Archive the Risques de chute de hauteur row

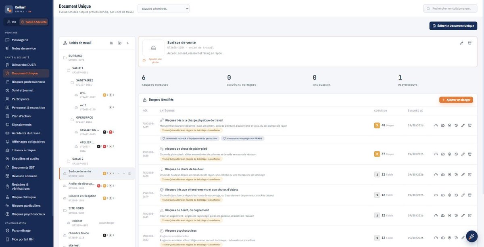(x=469, y=174)
